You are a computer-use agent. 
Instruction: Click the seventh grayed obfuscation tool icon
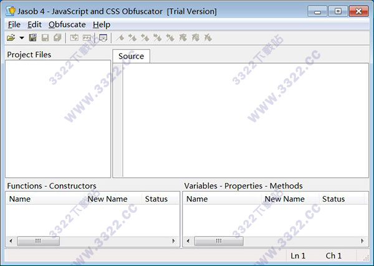coord(195,37)
